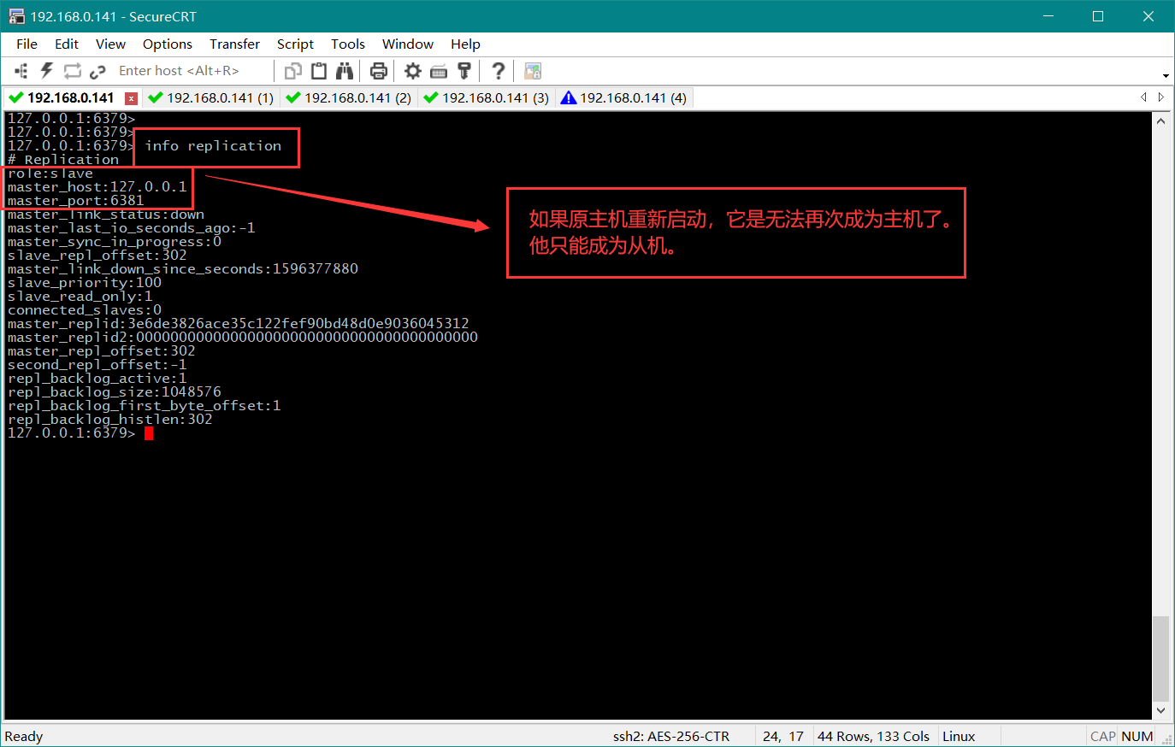Expand the toolbar options dropdown arrow

(1166, 76)
